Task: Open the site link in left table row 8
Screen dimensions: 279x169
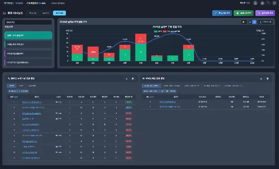Action: [29, 141]
